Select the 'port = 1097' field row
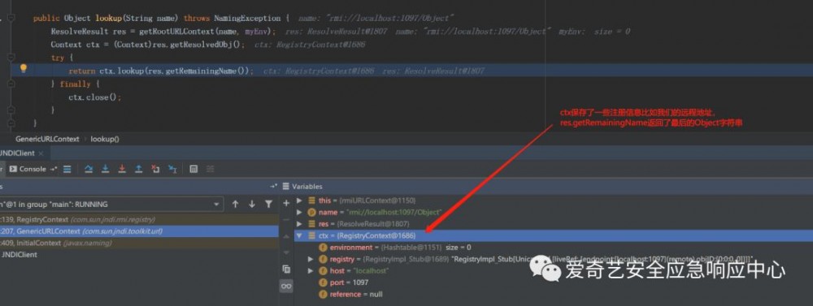Viewport: 813px width, 306px height. click(x=553, y=282)
